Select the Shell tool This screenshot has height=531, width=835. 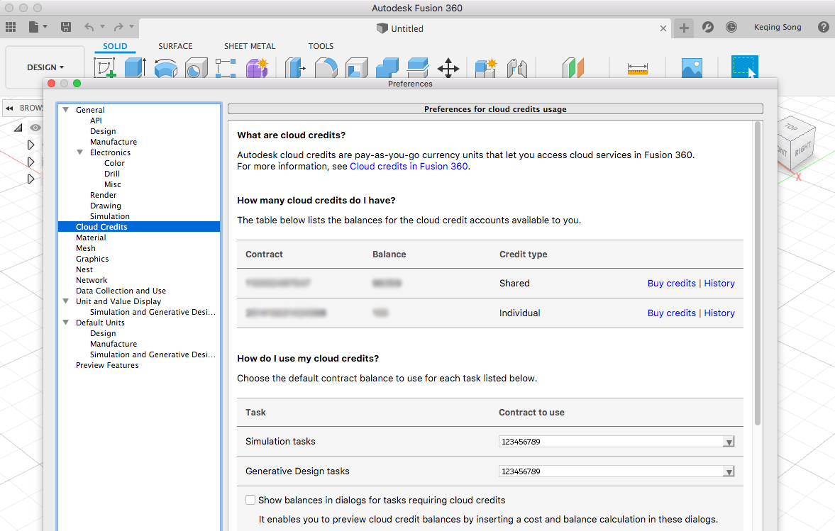pos(357,67)
